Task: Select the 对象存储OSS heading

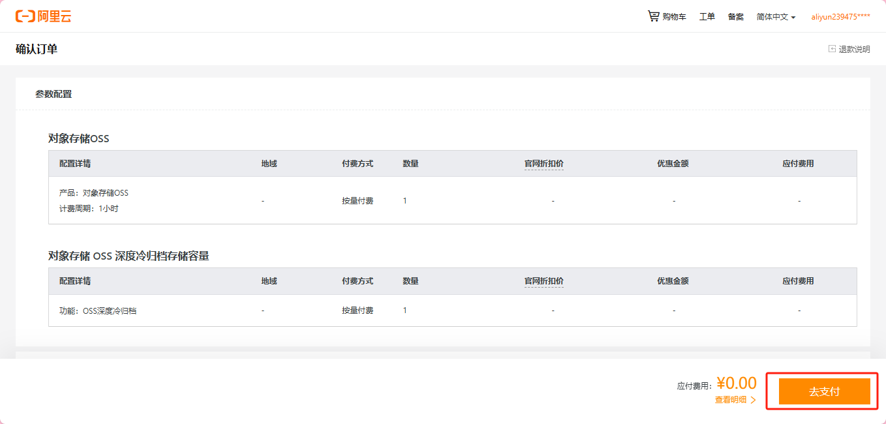Action: coord(78,138)
